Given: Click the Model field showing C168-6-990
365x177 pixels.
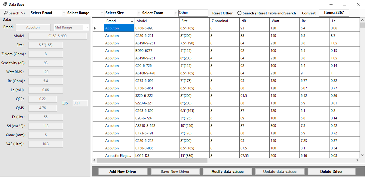Looking at the screenshot, I should click(x=57, y=36).
